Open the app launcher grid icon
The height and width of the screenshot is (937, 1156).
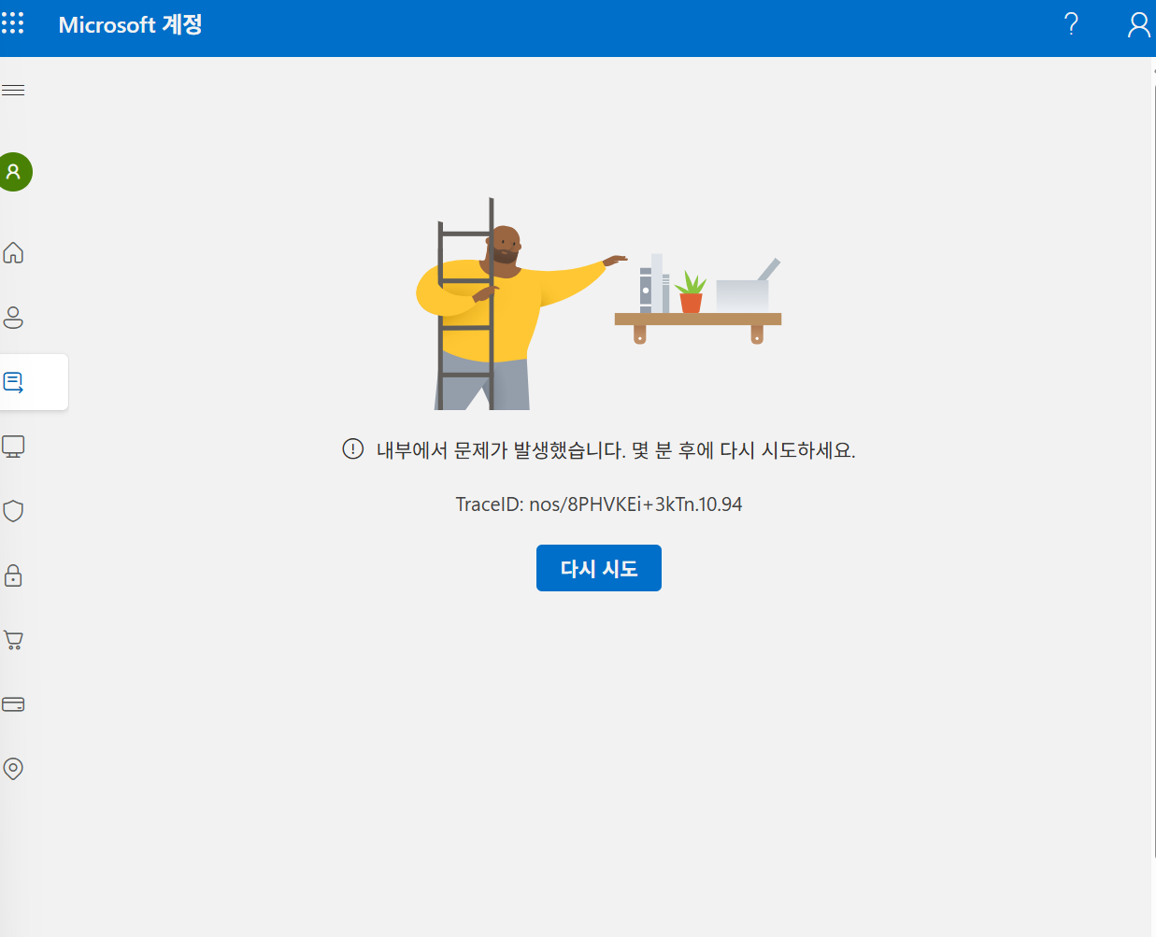12,23
